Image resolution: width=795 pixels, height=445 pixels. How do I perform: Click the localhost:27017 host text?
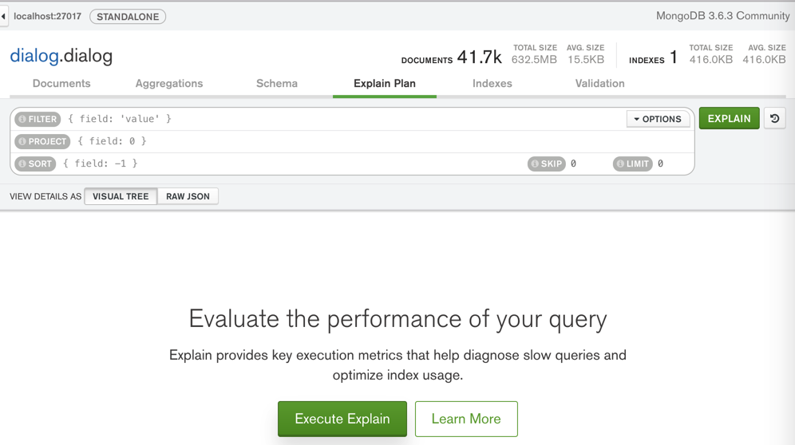(x=47, y=16)
